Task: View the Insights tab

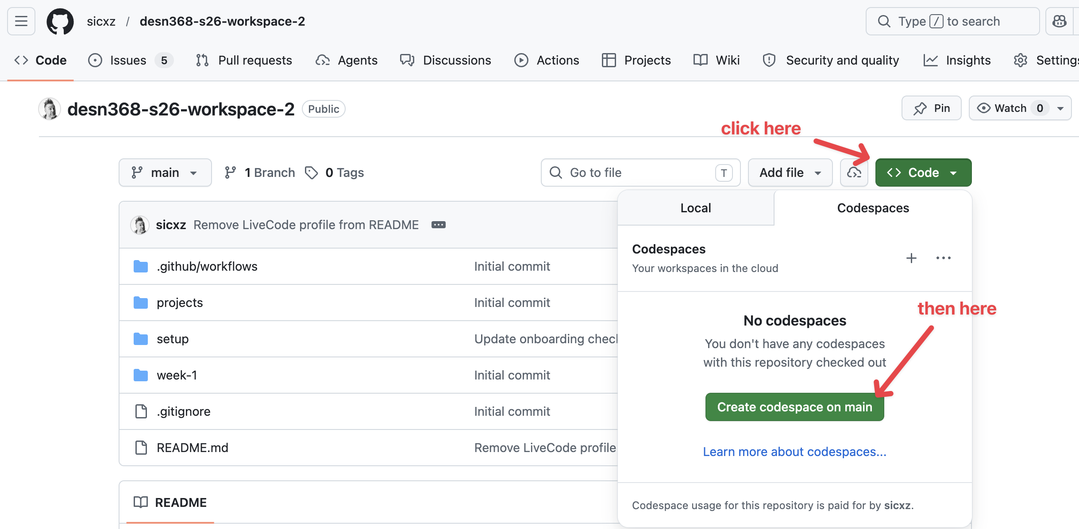Action: [957, 60]
